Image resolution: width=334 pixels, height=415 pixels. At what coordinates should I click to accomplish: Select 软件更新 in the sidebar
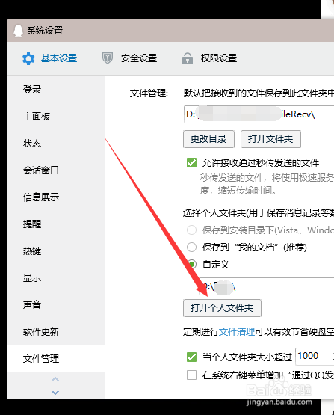tap(41, 332)
